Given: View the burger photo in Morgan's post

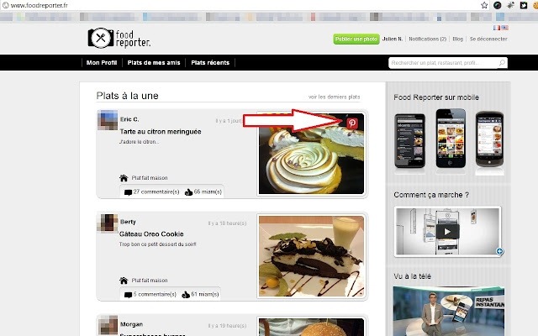Looking at the screenshot, I should pos(312,327).
